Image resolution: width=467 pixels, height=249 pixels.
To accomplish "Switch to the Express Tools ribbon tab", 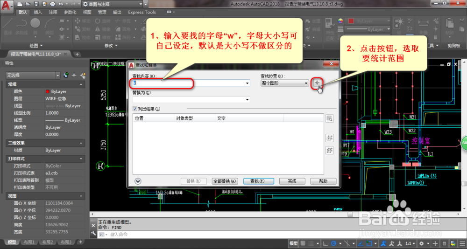I will tap(142, 12).
